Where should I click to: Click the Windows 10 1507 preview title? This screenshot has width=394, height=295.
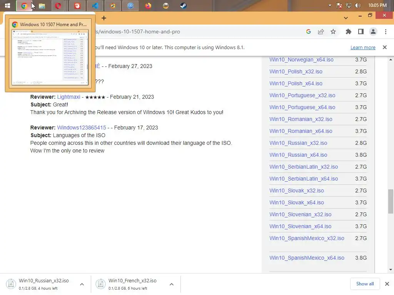click(x=53, y=24)
